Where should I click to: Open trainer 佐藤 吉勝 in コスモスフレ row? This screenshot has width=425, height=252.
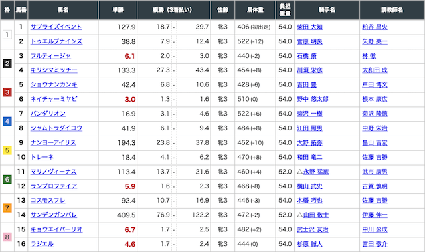tap(375, 200)
